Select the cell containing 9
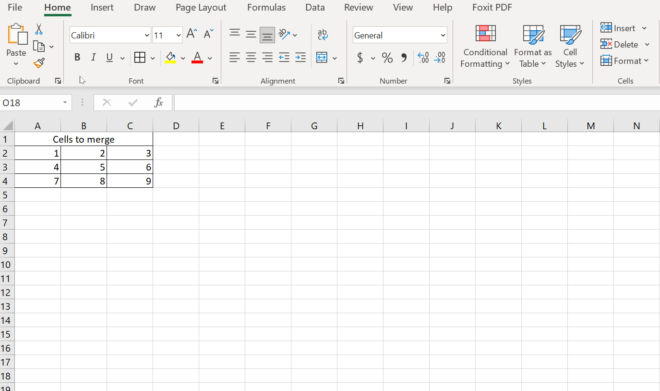This screenshot has height=391, width=660. click(130, 181)
